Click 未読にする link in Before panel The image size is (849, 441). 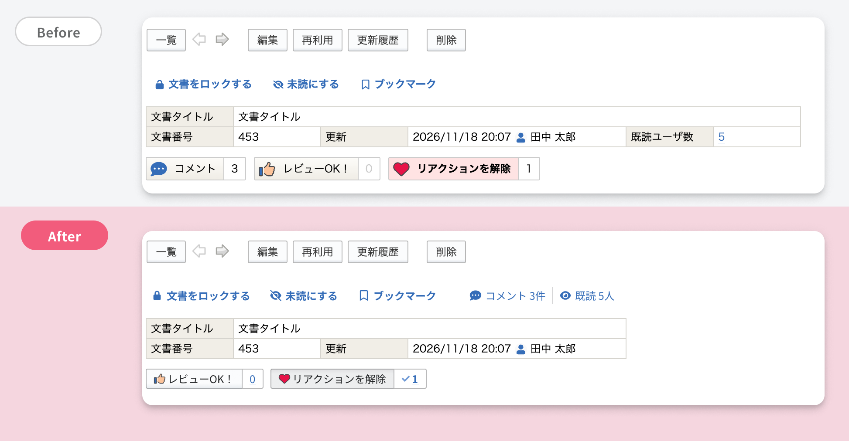coord(313,84)
